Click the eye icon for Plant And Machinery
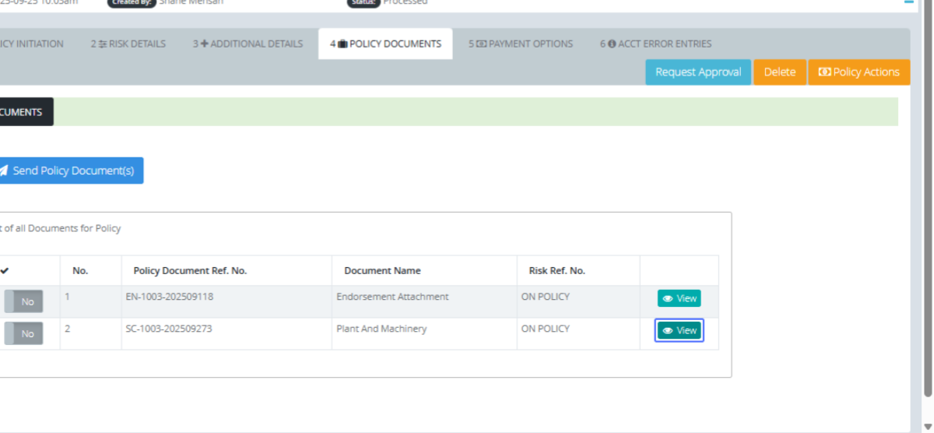The width and height of the screenshot is (934, 433). (667, 331)
